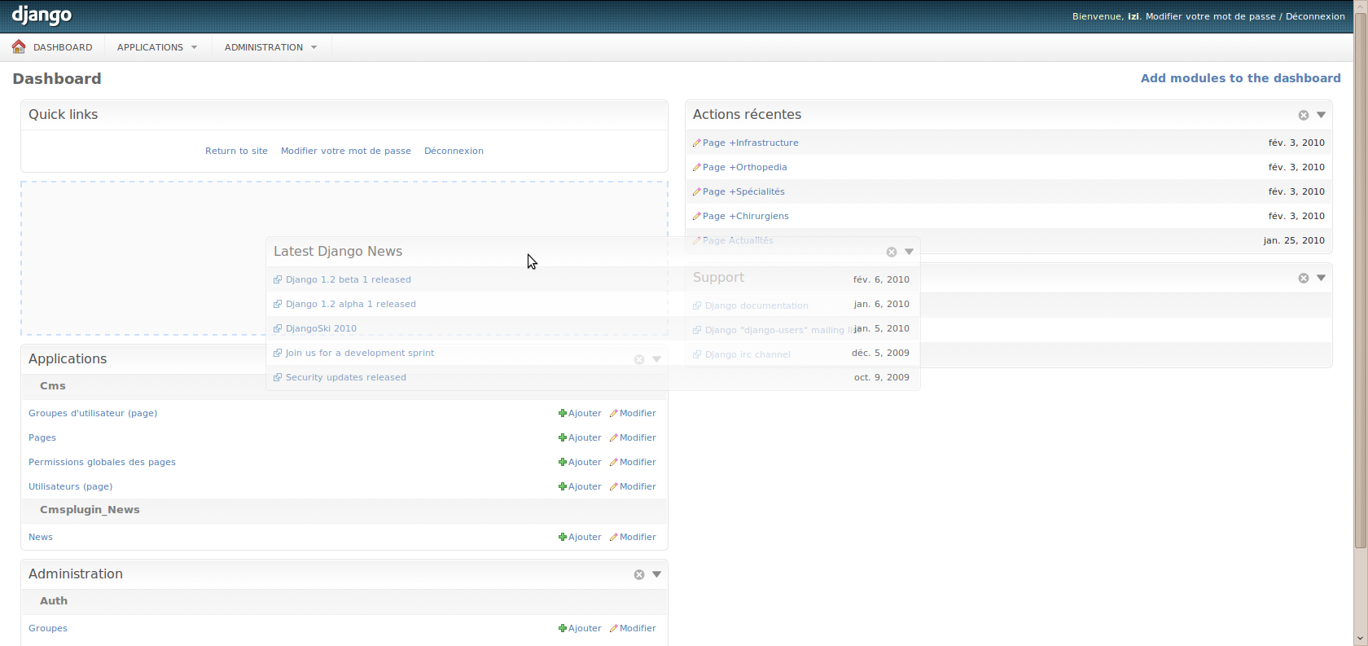Viewport: 1368px width, 646px height.
Task: Close the Support module
Action: point(1304,279)
